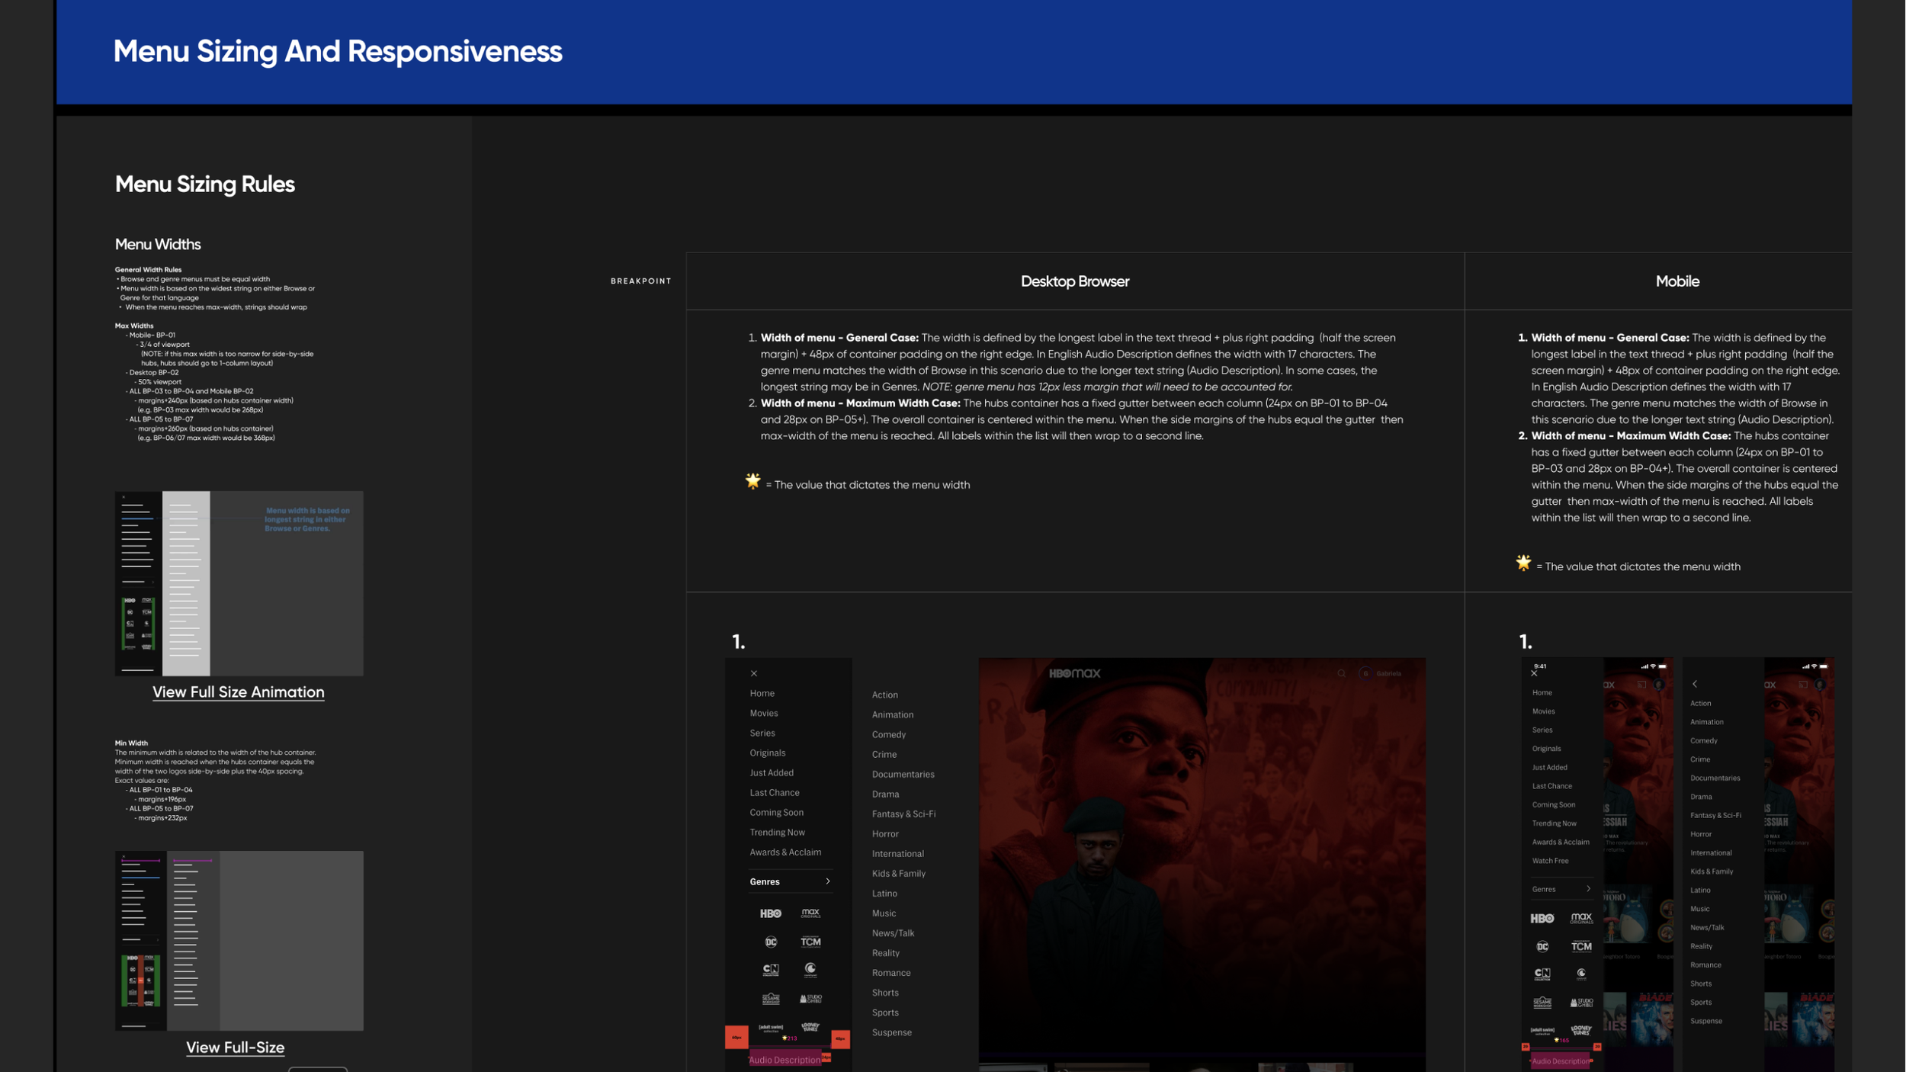Click the search magnifier icon on HBO Max header
This screenshot has width=1906, height=1072.
pyautogui.click(x=1341, y=673)
